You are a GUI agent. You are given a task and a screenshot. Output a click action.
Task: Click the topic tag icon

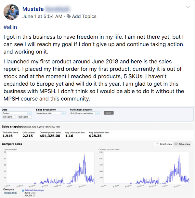(69, 16)
